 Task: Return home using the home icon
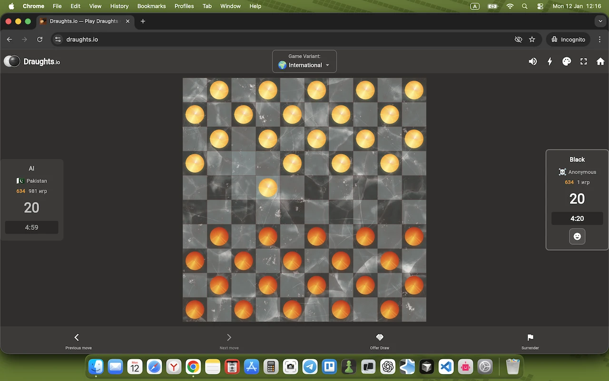click(600, 61)
